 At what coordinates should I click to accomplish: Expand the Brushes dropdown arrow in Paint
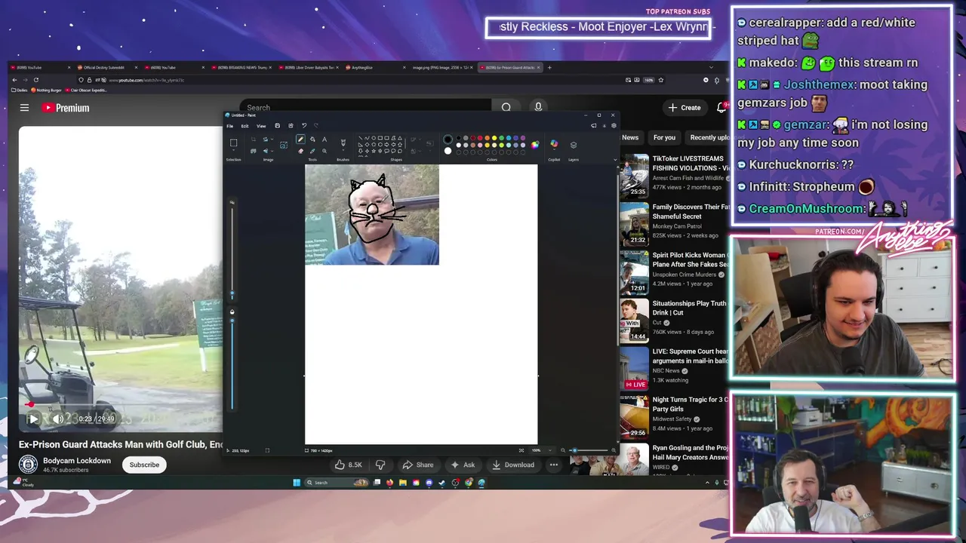tap(343, 150)
